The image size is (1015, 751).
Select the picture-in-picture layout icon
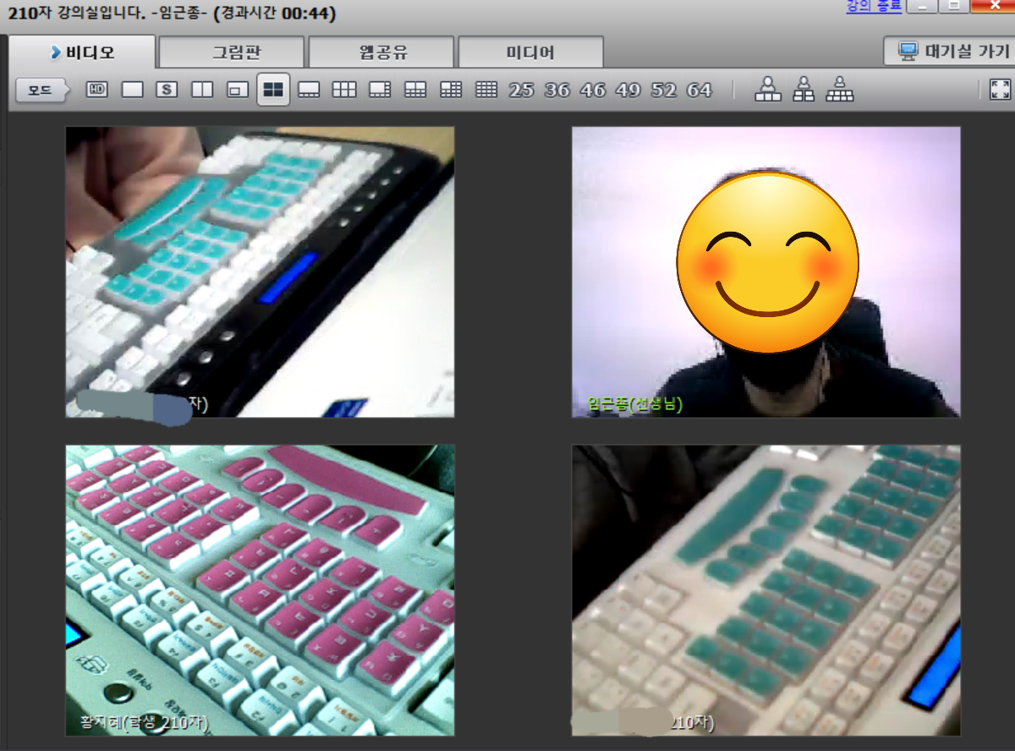[x=238, y=90]
